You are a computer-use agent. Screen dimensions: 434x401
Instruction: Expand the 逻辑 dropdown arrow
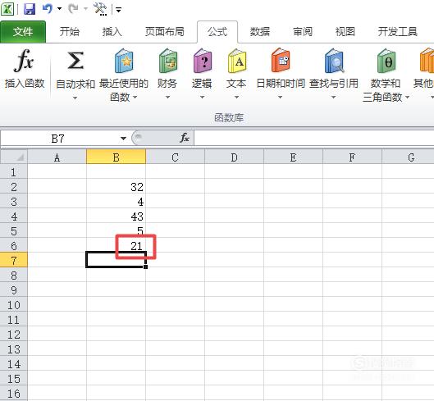tap(202, 97)
